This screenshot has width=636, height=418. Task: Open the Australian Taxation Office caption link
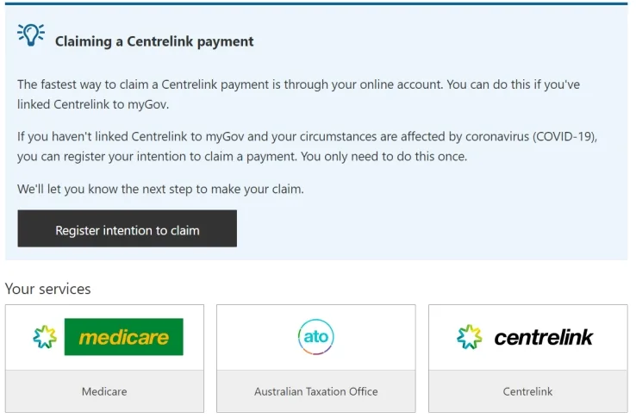pos(315,391)
